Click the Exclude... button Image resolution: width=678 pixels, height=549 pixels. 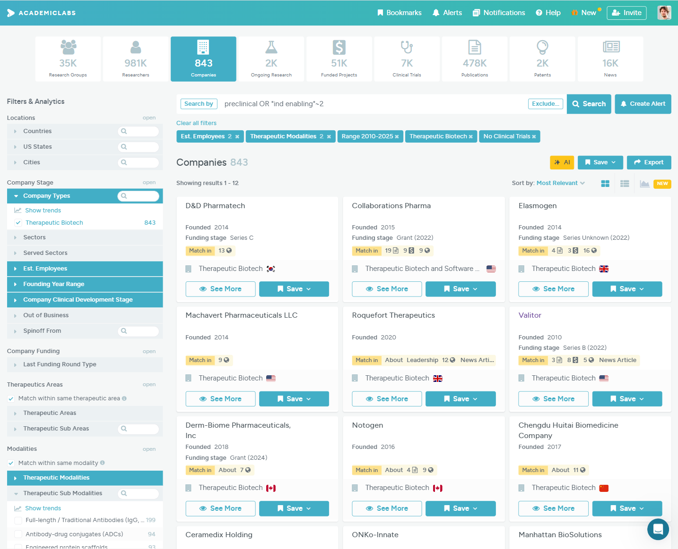click(546, 104)
